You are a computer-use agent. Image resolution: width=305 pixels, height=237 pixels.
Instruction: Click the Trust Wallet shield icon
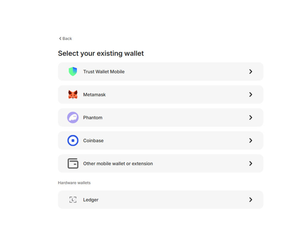73,72
